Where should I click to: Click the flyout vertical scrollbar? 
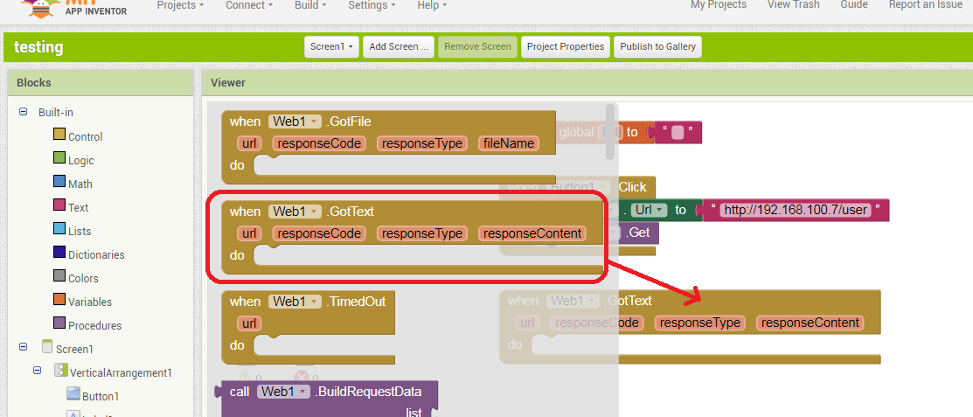click(610, 131)
